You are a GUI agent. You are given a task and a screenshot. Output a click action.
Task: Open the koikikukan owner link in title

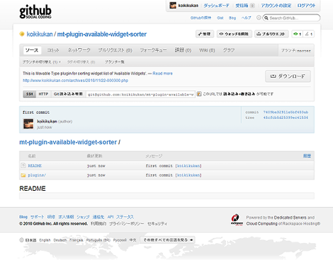tap(40, 35)
